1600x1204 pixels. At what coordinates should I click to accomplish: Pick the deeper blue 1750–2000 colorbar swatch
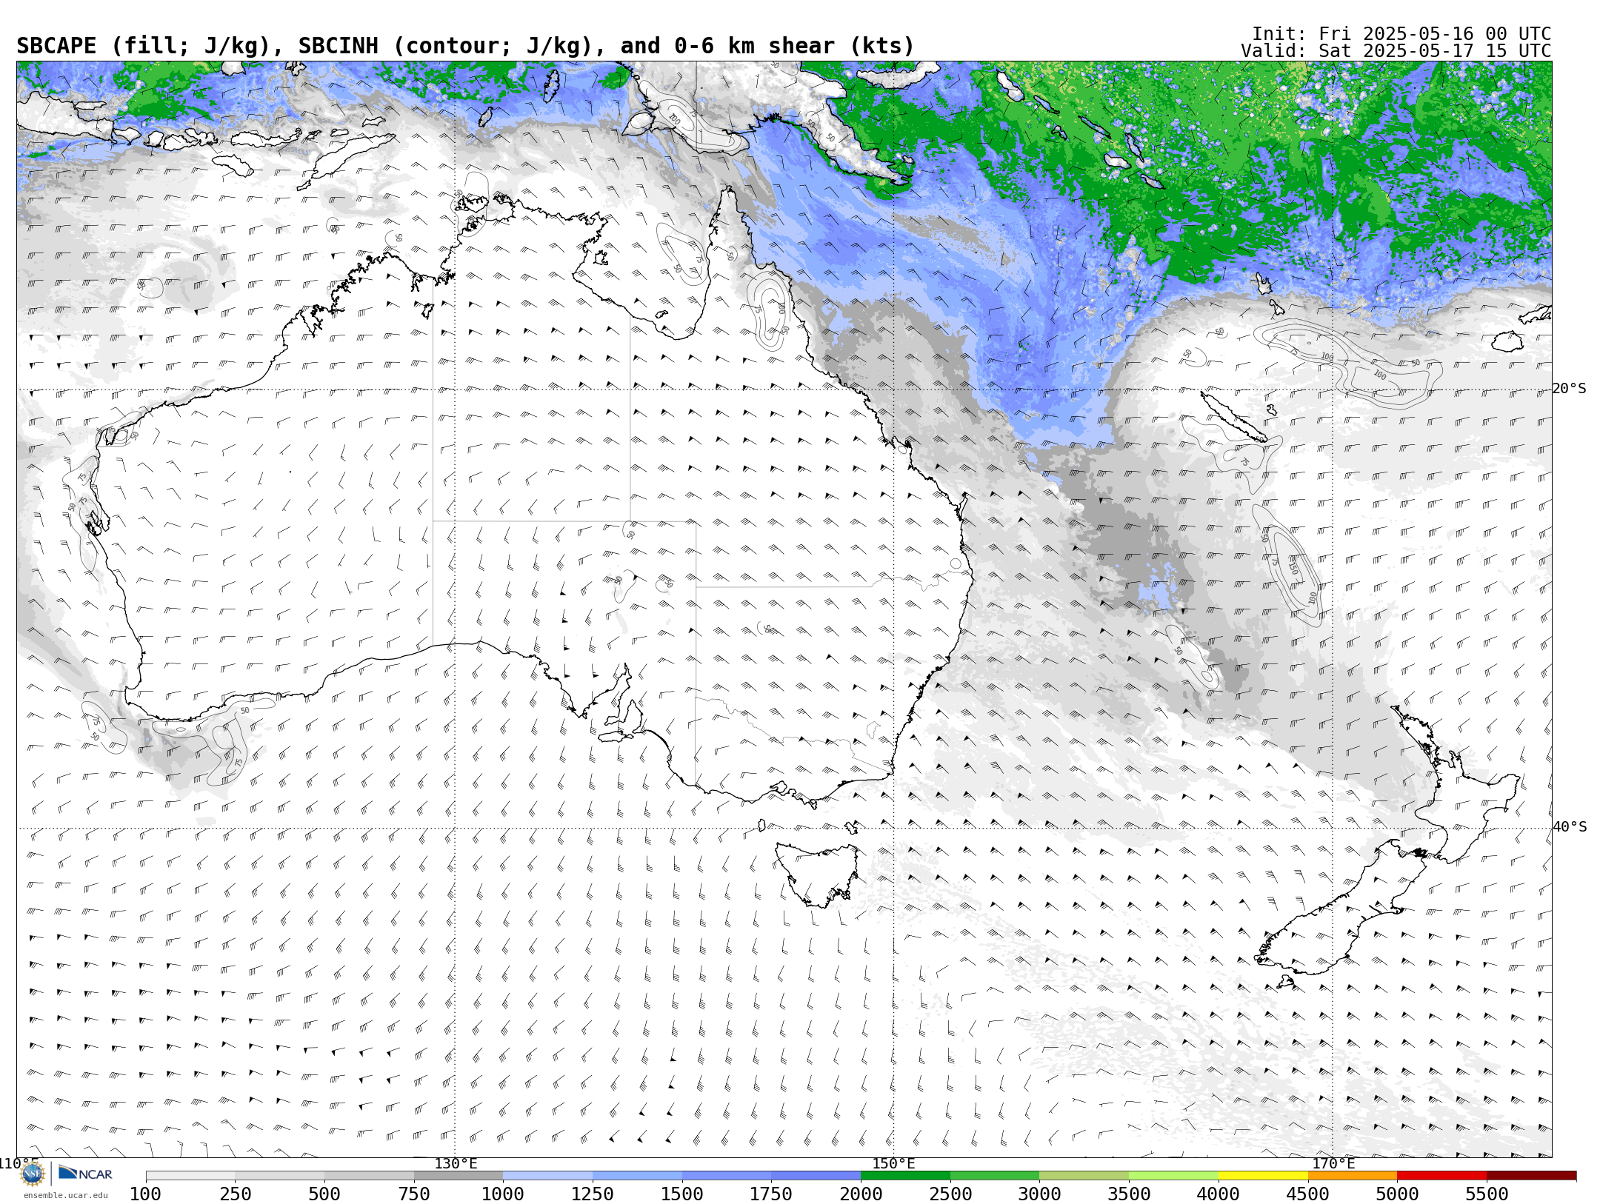coord(816,1176)
